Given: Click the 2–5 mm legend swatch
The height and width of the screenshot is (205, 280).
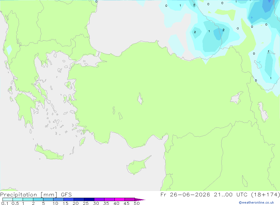Looking at the screenshot, I should click(38, 199).
